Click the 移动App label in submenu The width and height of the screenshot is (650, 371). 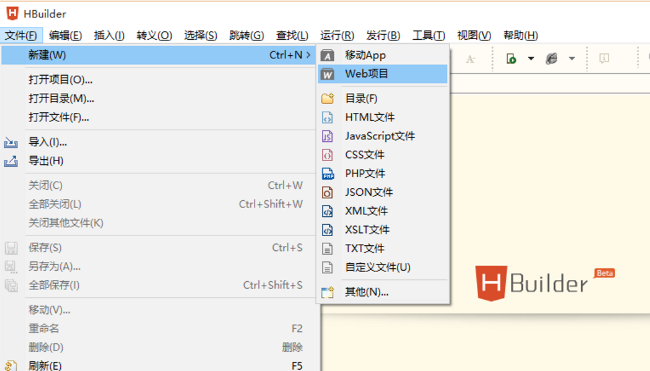(365, 55)
